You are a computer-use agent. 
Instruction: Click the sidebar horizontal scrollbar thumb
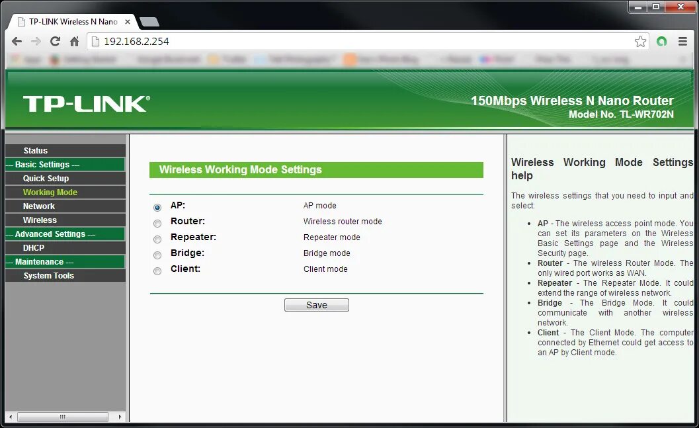click(62, 417)
